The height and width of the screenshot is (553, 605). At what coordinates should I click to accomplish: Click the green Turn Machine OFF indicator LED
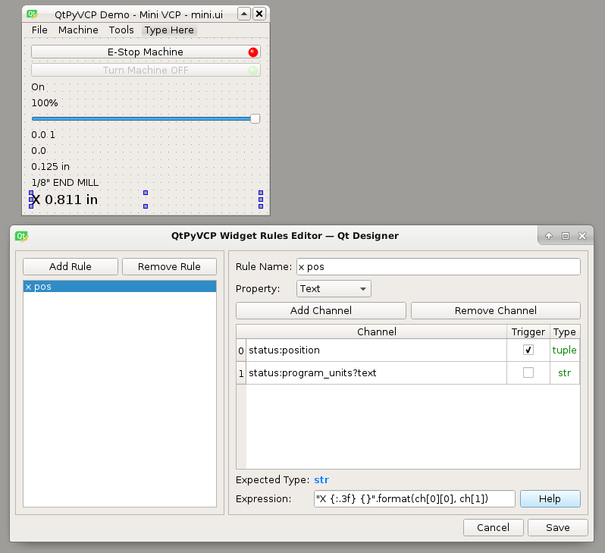253,71
